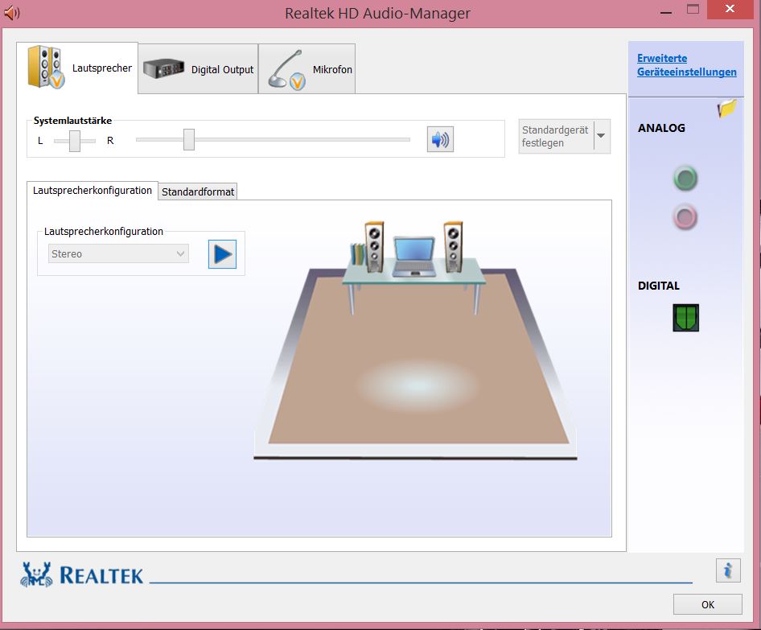Click the left speaker on the desk
This screenshot has width=761, height=630.
(374, 246)
